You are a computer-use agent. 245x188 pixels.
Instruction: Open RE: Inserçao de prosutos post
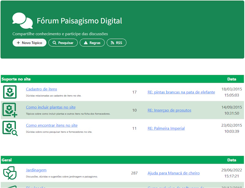click(169, 110)
